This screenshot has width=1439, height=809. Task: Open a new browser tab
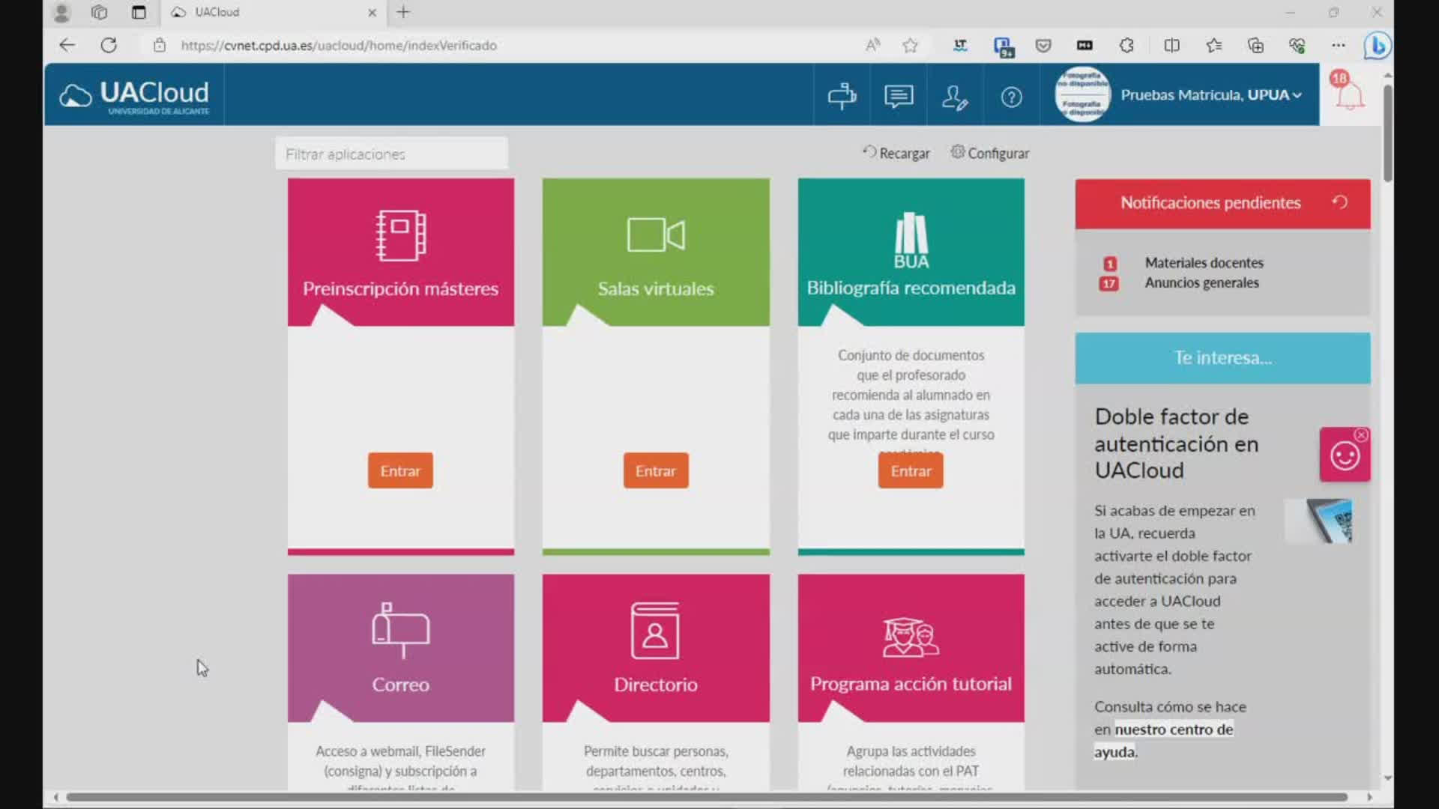403,12
